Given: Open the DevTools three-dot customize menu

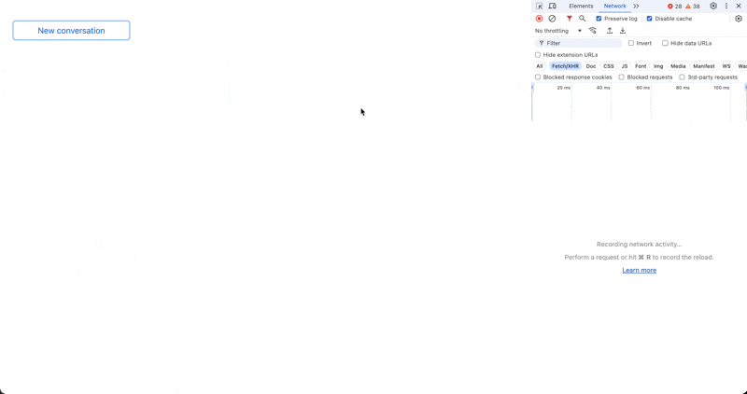Looking at the screenshot, I should 726,7.
